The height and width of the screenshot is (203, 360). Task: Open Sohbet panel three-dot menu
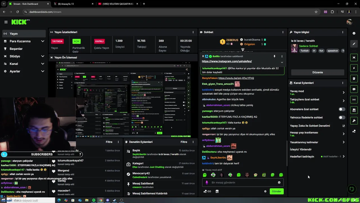pyautogui.click(x=283, y=32)
